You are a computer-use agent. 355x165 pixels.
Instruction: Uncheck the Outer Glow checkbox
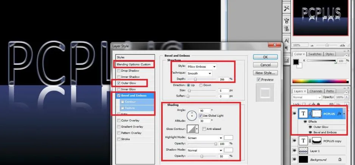coord(118,83)
